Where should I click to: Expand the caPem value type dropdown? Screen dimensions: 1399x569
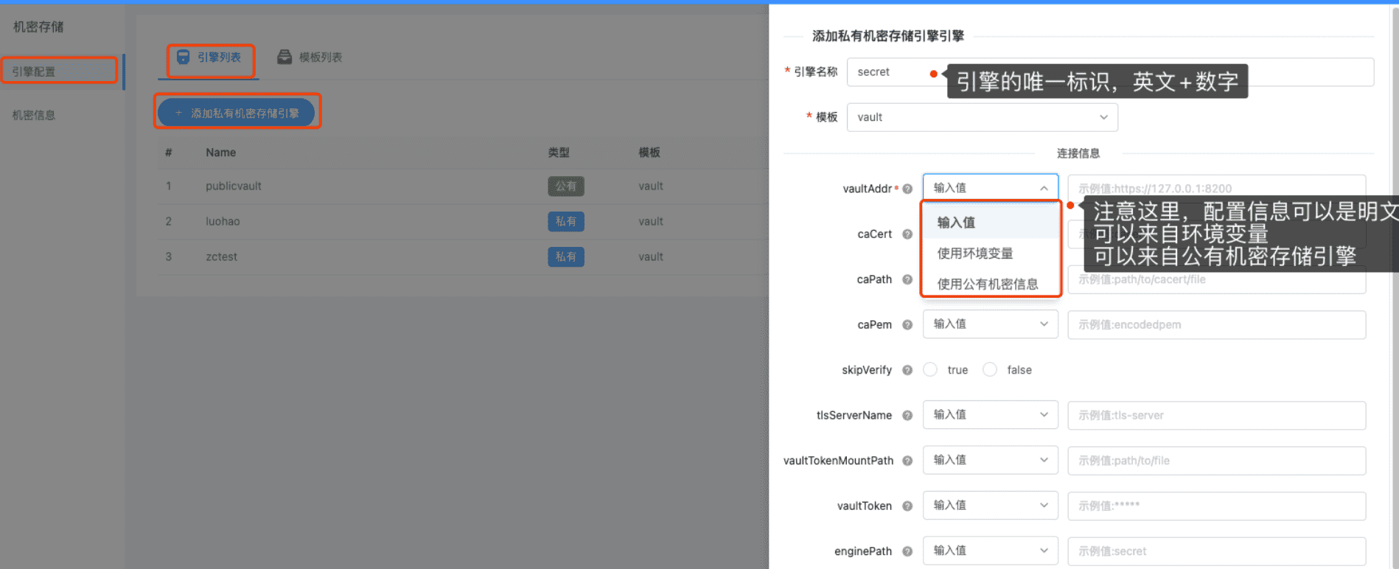coord(990,324)
